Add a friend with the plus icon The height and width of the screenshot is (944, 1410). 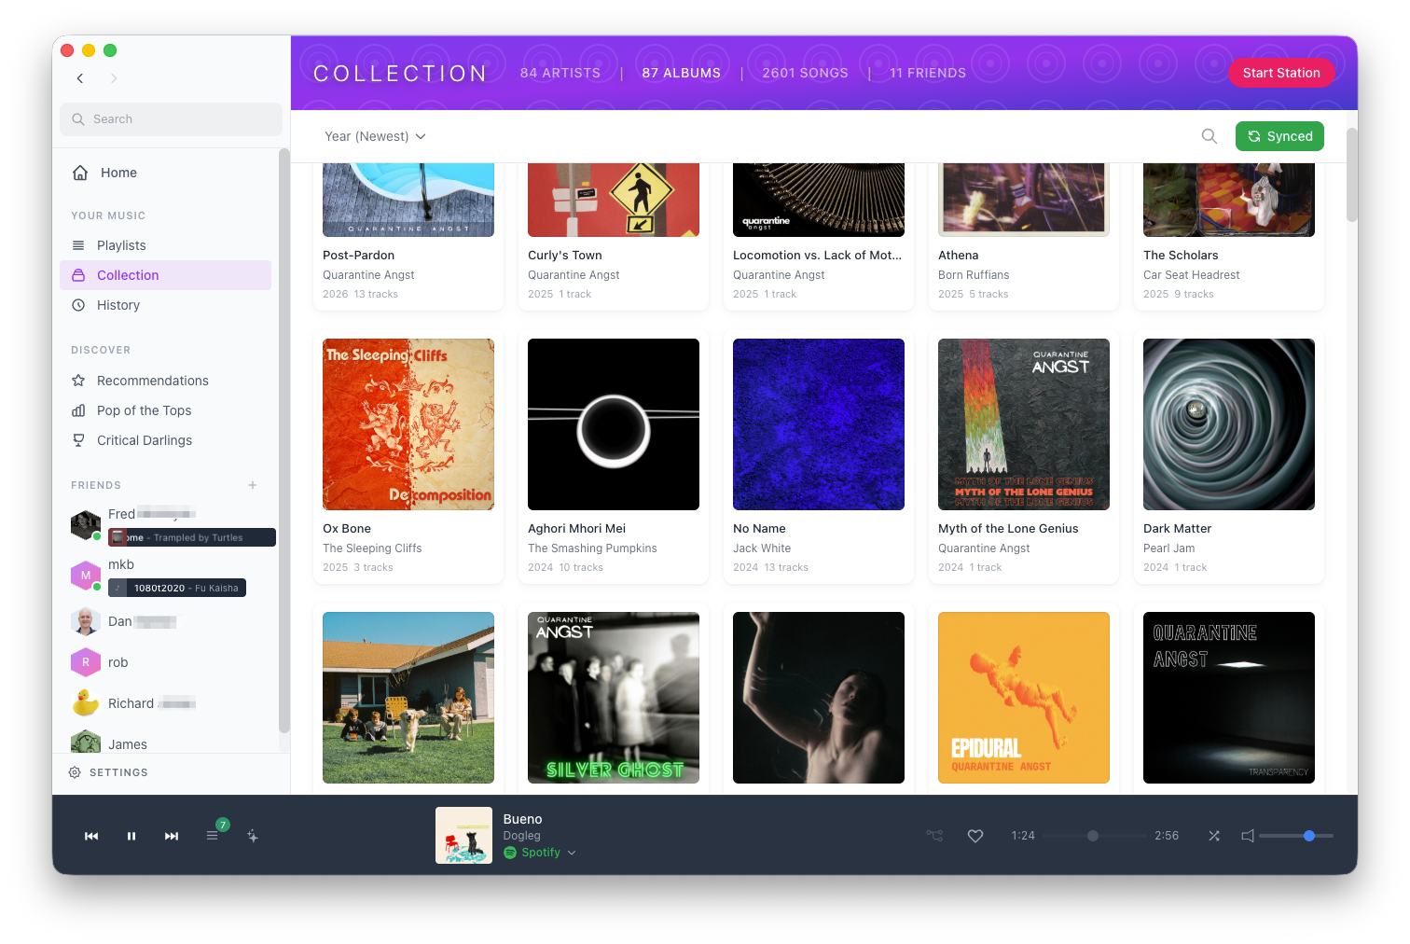(x=252, y=485)
